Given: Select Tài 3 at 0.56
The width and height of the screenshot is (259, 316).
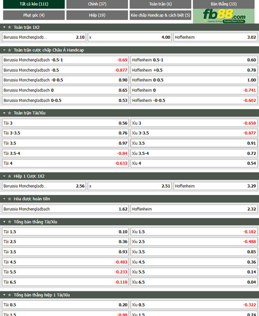Looking at the screenshot, I should point(65,123).
